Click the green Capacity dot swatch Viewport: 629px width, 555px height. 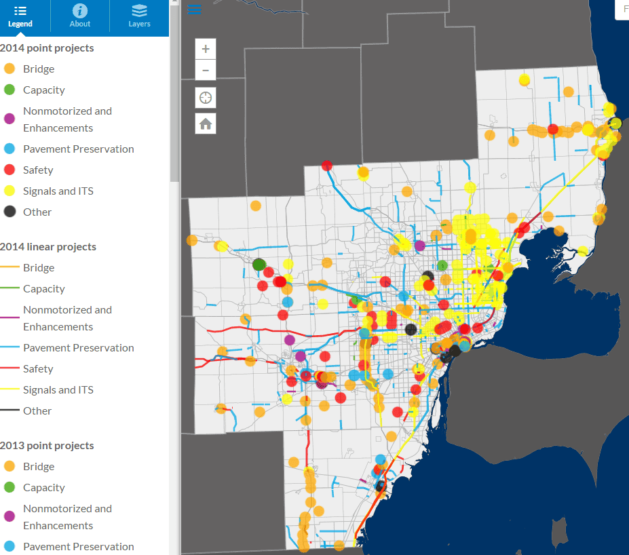click(x=9, y=90)
